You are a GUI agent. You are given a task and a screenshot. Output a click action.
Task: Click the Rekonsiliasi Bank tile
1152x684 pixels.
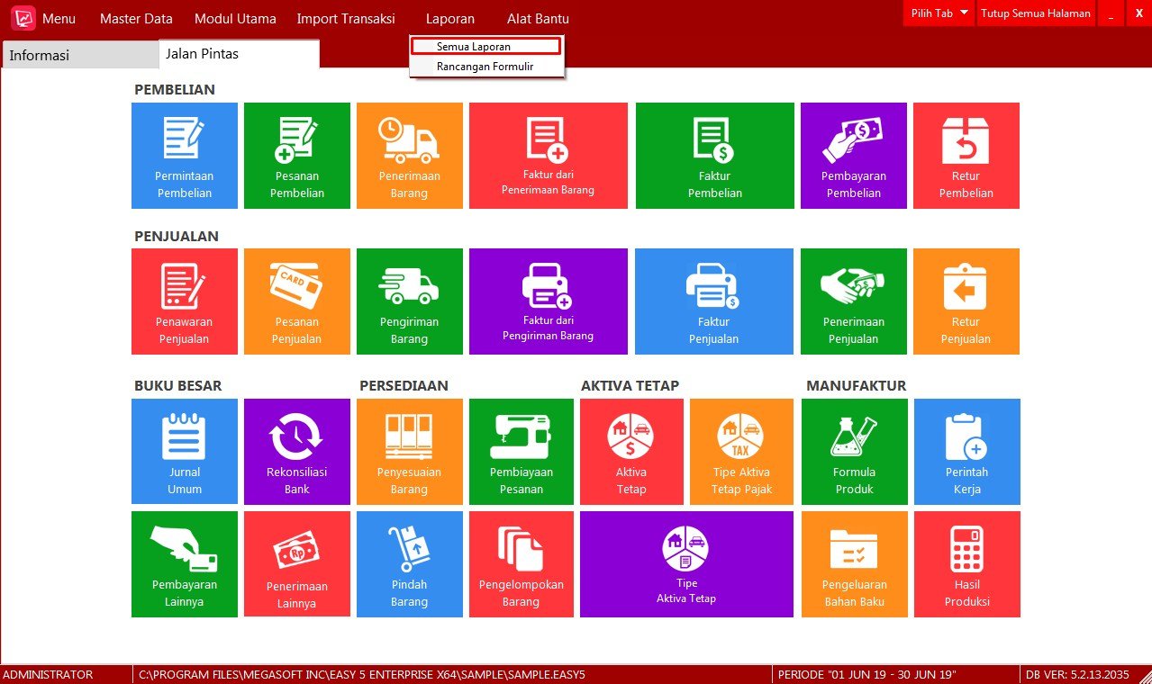tap(297, 452)
